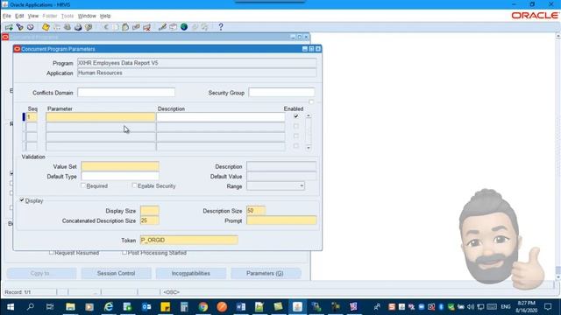Image resolution: width=561 pixels, height=315 pixels.
Task: Click the Parameter name field in row 1
Action: click(x=101, y=116)
